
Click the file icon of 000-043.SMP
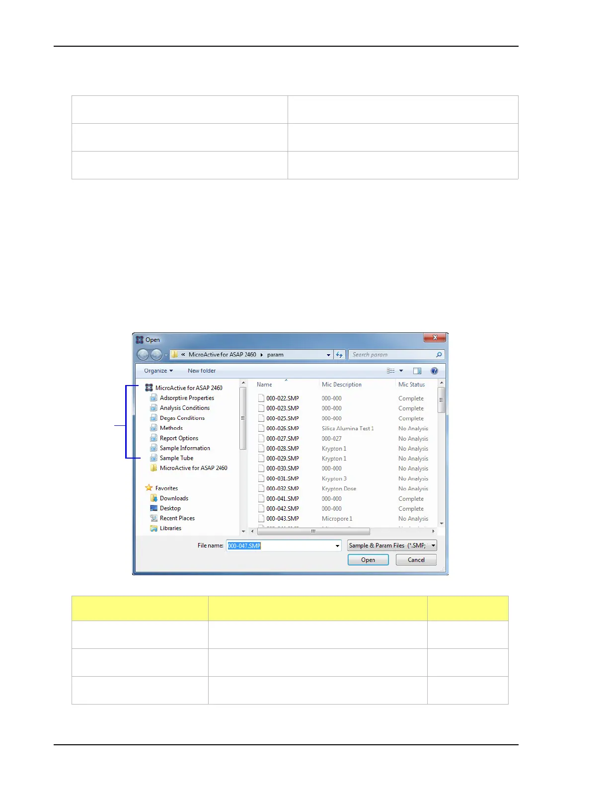(x=261, y=518)
